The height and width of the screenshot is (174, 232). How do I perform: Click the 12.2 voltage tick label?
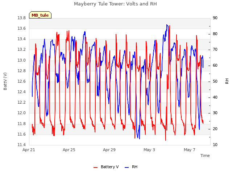pos(21,102)
